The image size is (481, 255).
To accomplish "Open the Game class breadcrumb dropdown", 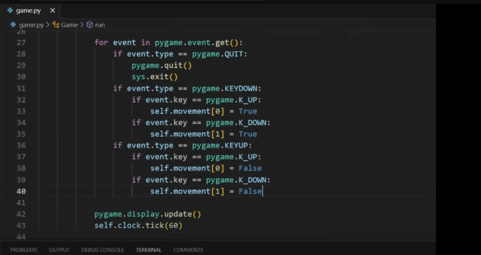I will pyautogui.click(x=69, y=25).
